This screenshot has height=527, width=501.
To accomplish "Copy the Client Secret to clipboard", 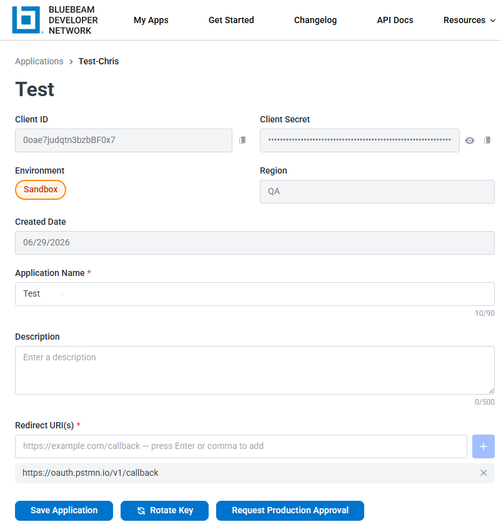I will point(487,140).
